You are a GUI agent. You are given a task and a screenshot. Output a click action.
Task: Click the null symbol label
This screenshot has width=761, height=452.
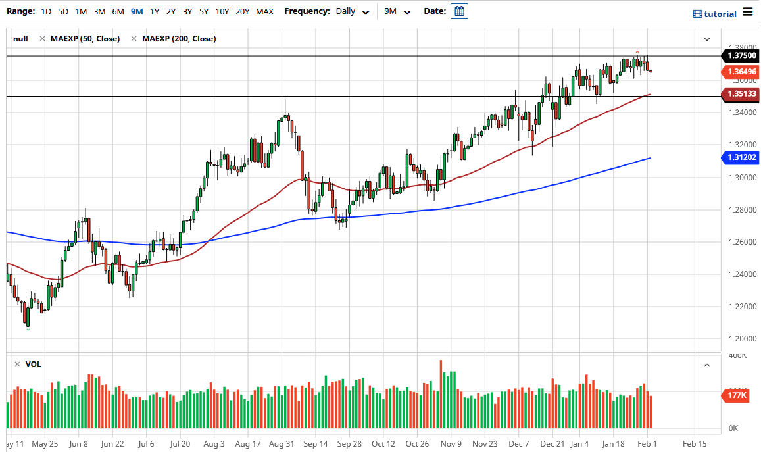[x=20, y=39]
